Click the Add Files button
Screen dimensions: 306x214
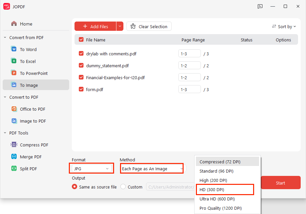click(x=95, y=26)
